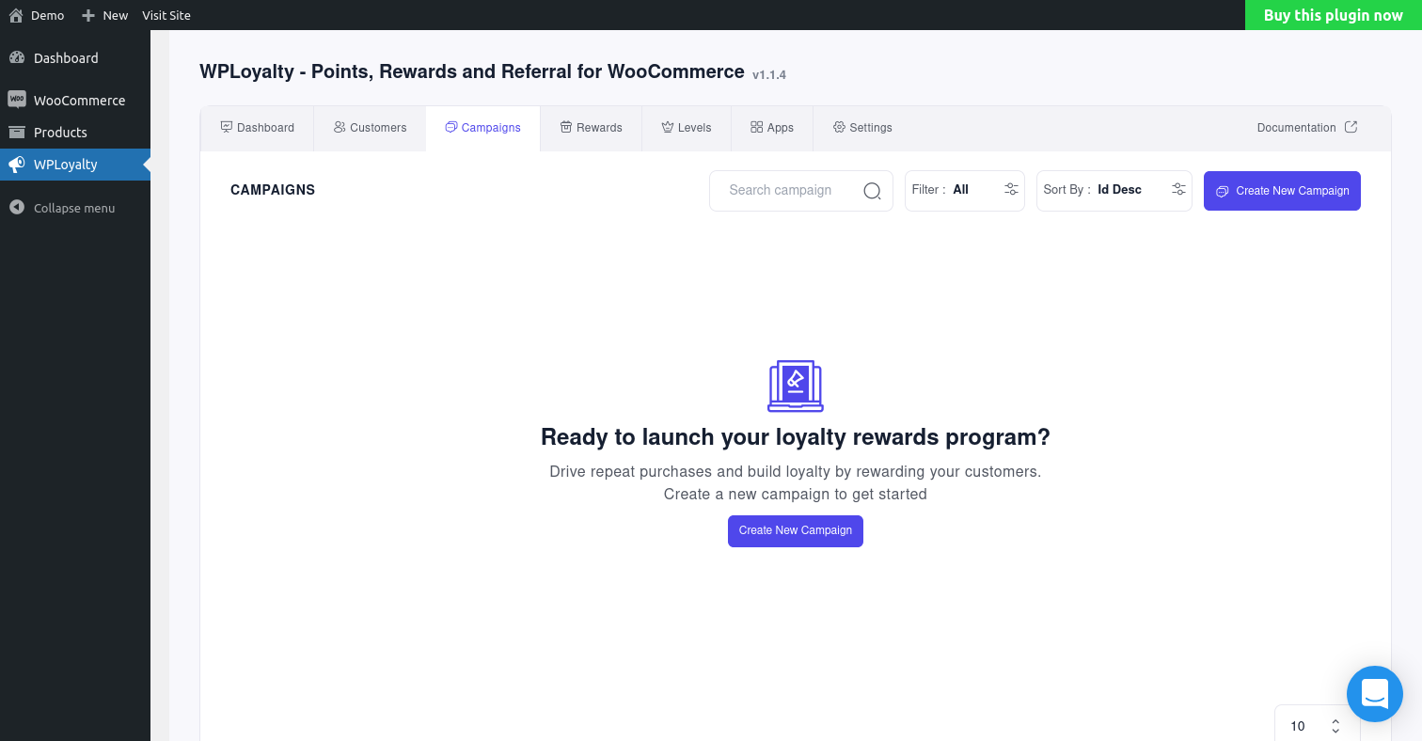Open Dashboard in the left sidebar
Viewport: 1422px width, 741px height.
point(75,58)
